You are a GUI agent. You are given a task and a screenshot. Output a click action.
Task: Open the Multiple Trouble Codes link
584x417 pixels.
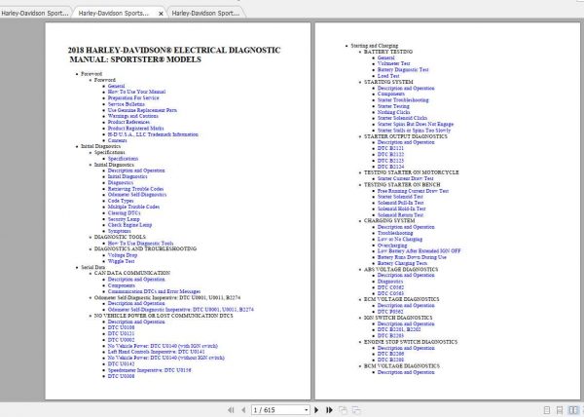click(x=133, y=207)
